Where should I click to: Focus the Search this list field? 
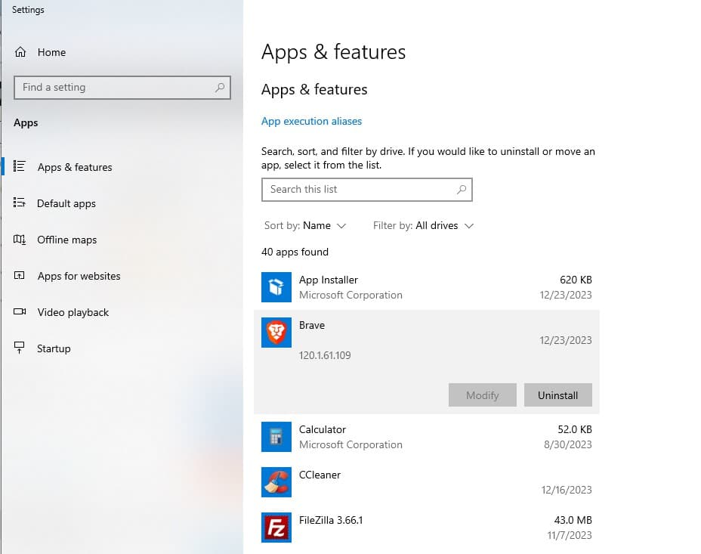tap(359, 190)
